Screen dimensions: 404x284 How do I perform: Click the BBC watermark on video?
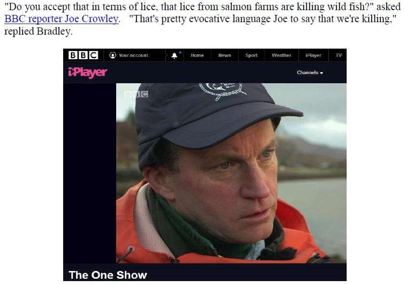click(136, 94)
